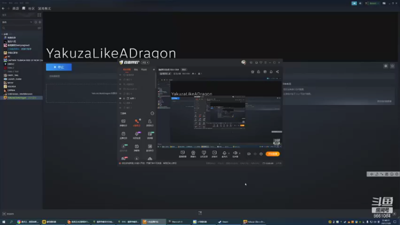
Task: Click add a game at Steam bottom-left
Action: tap(8, 214)
